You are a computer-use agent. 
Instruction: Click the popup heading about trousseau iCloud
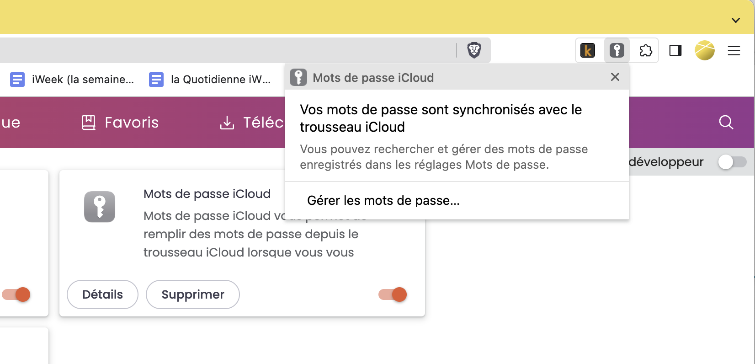441,118
